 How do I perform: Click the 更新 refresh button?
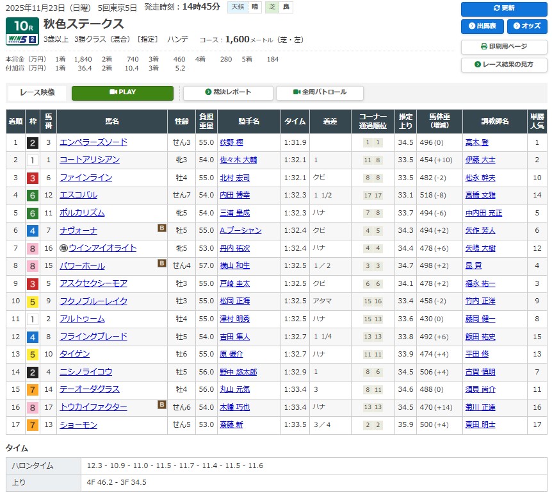[x=504, y=8]
